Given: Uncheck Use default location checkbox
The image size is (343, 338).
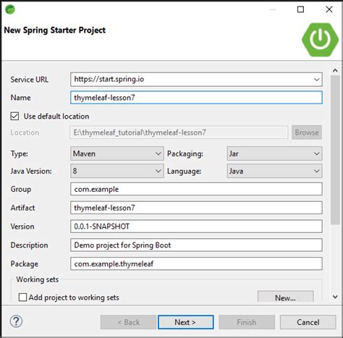Looking at the screenshot, I should point(14,116).
